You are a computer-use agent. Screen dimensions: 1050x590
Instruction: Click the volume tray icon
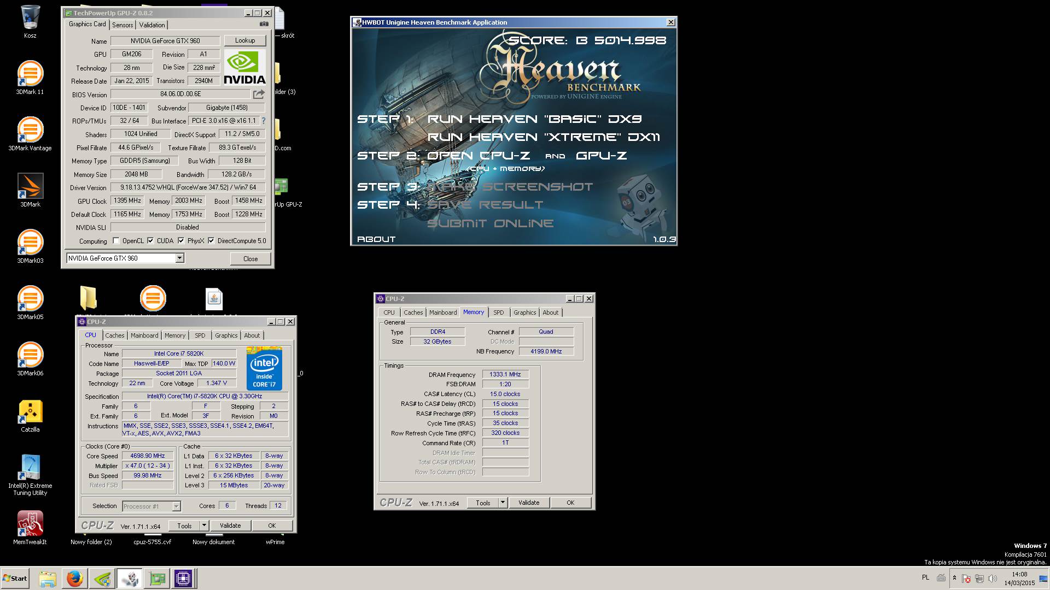pos(993,579)
